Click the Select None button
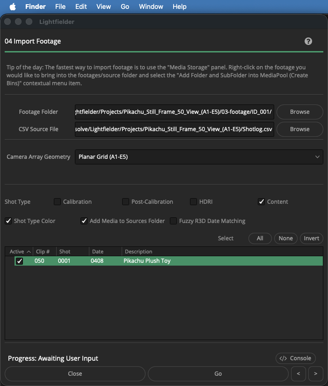328x386 pixels. 286,238
